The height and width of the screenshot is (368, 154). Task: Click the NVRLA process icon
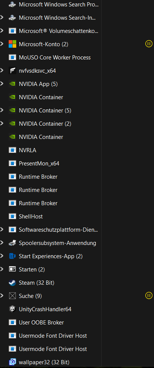click(x=12, y=150)
